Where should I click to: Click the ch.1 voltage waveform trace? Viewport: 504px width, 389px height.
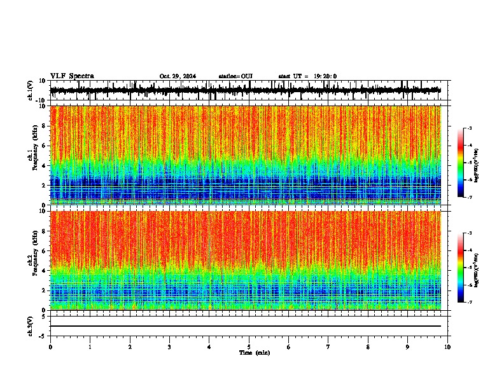coord(246,90)
